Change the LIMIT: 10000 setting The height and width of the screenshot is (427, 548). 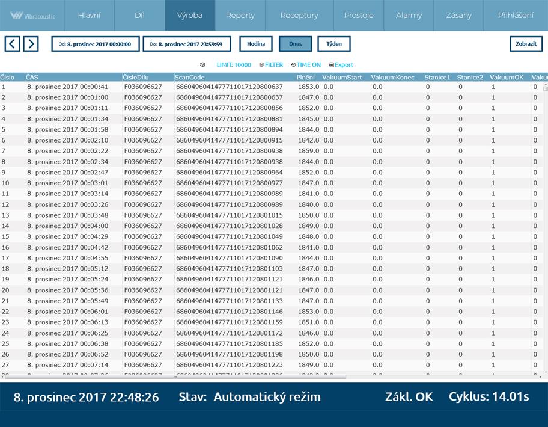click(x=234, y=65)
